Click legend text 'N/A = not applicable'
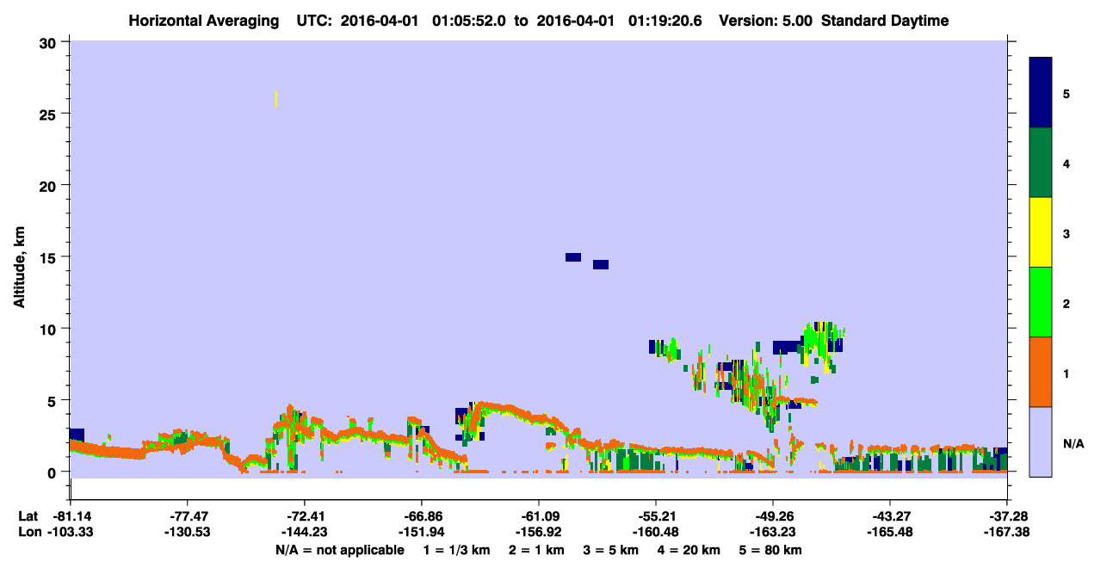The width and height of the screenshot is (1119, 574). pyautogui.click(x=339, y=550)
